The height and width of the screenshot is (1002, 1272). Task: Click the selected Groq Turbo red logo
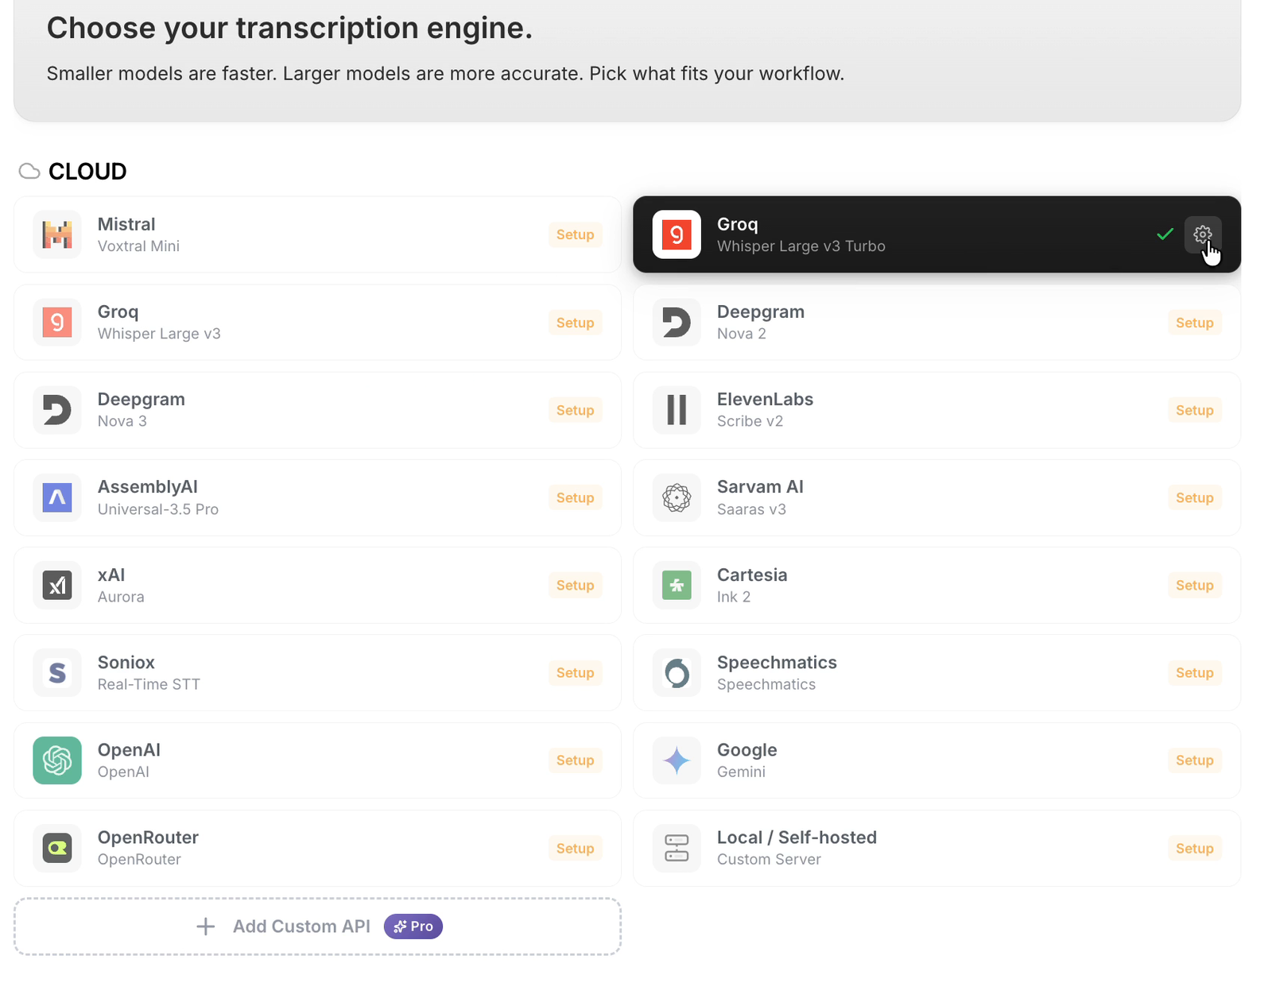[x=677, y=234]
